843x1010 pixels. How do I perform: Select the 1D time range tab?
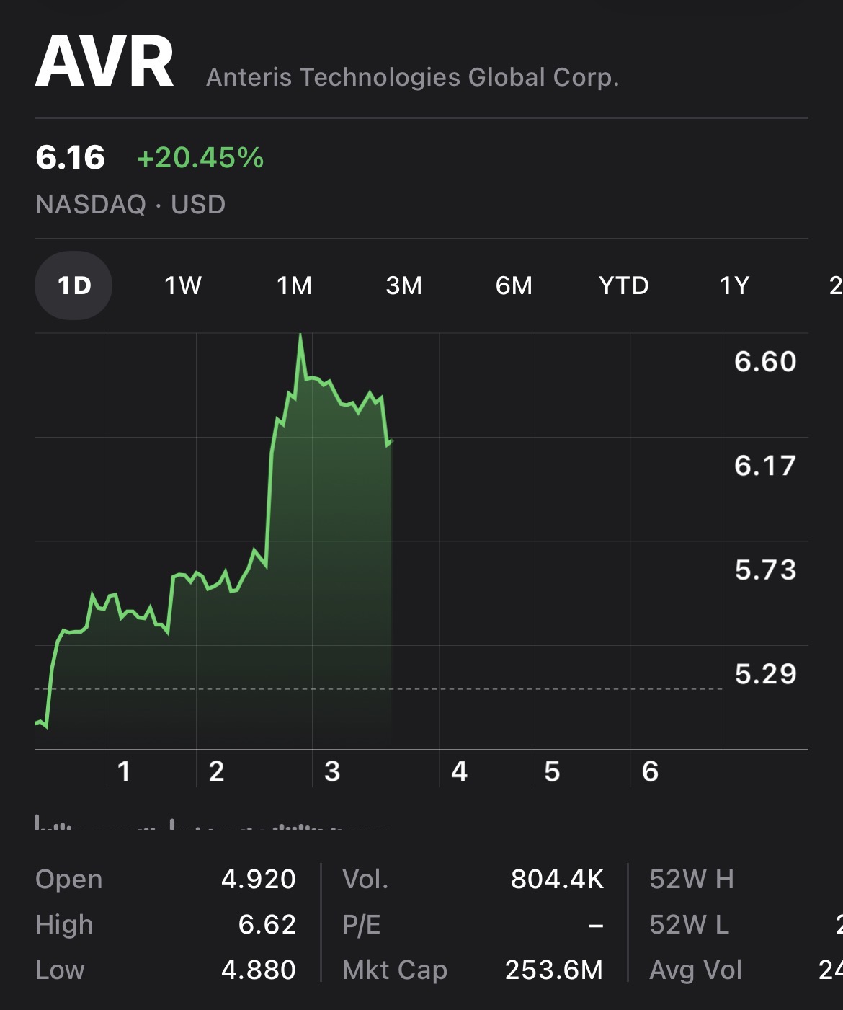73,285
